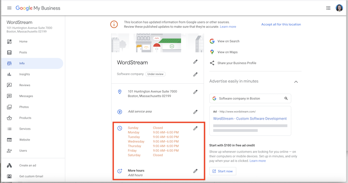This screenshot has width=348, height=183.
Task: Edit the service area pencil
Action: tap(195, 112)
